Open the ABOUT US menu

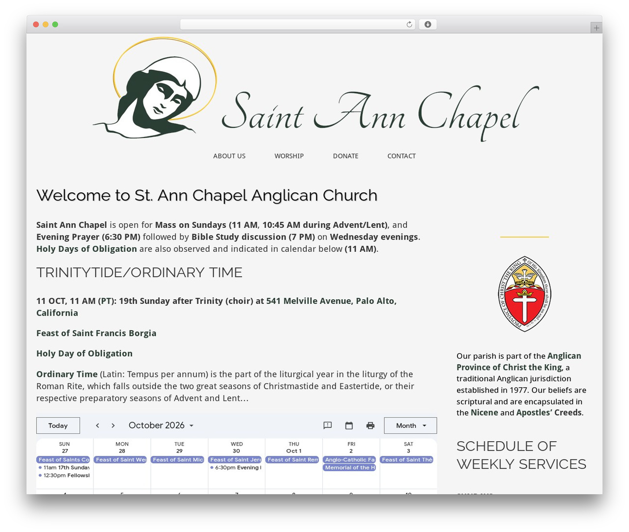[x=229, y=156]
